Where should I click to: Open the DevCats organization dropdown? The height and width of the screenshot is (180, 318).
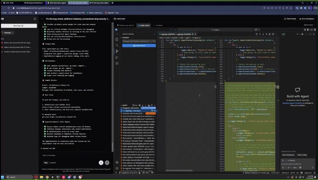point(8,33)
